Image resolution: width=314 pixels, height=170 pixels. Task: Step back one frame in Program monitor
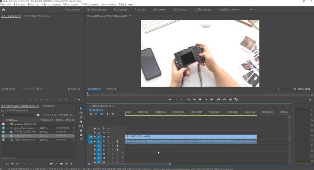coord(194,100)
